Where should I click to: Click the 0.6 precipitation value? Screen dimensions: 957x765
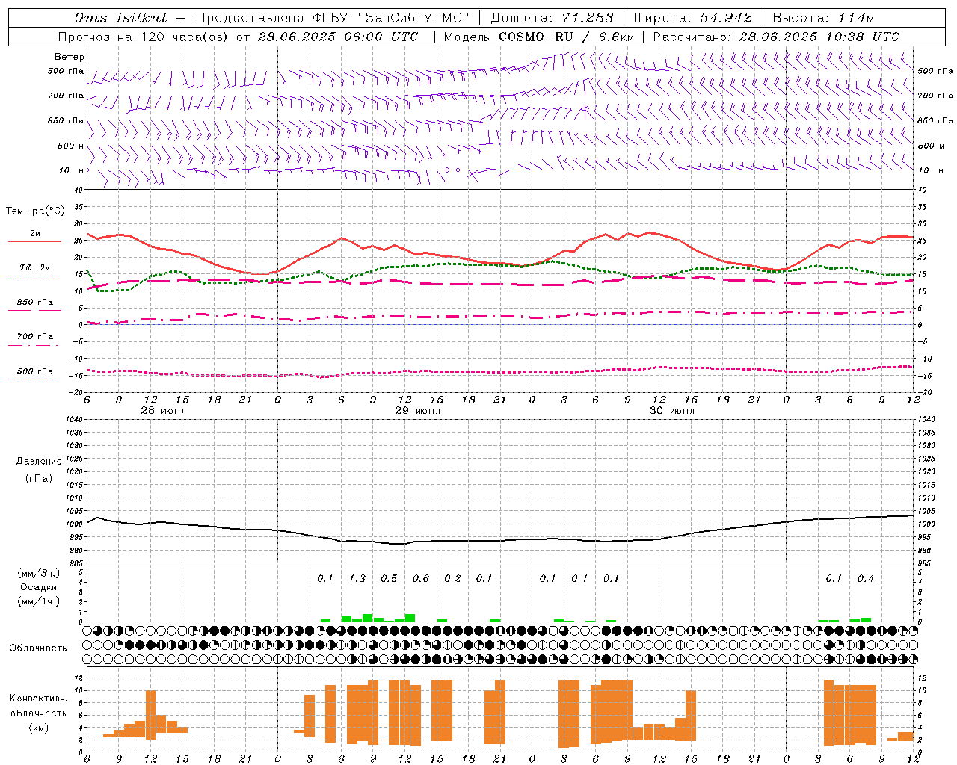(421, 579)
